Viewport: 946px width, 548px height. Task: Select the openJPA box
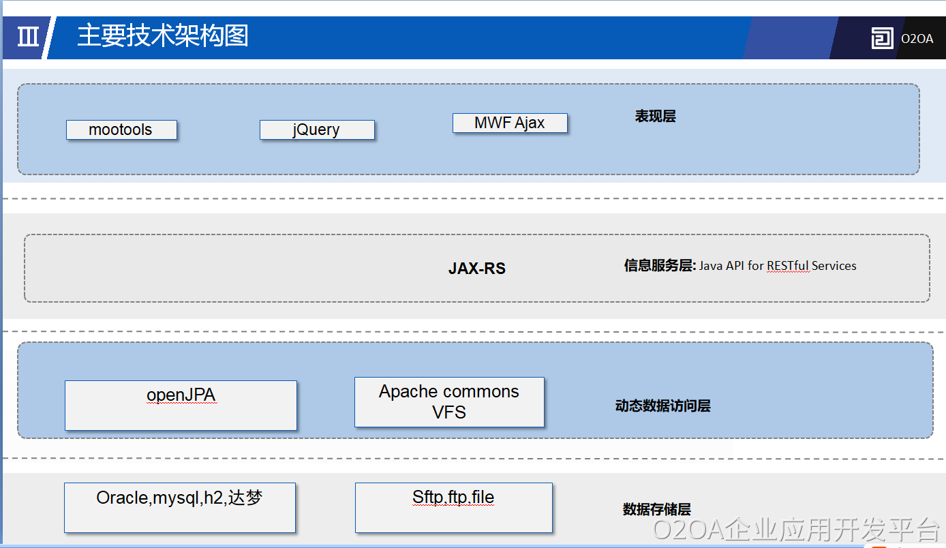pyautogui.click(x=181, y=405)
